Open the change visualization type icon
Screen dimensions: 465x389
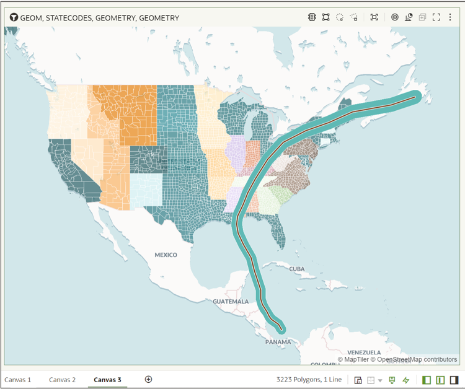click(409, 17)
